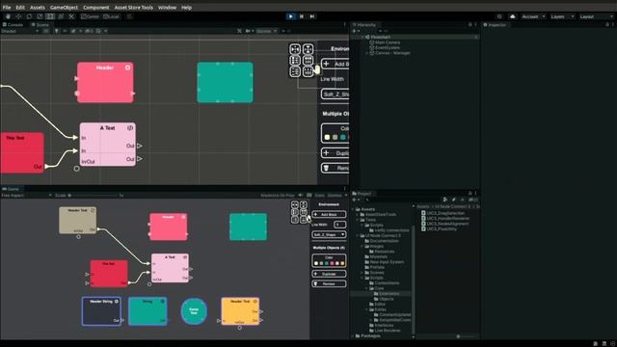Switch to the Scene tab
Screen dimensions: 617x347
coord(40,24)
